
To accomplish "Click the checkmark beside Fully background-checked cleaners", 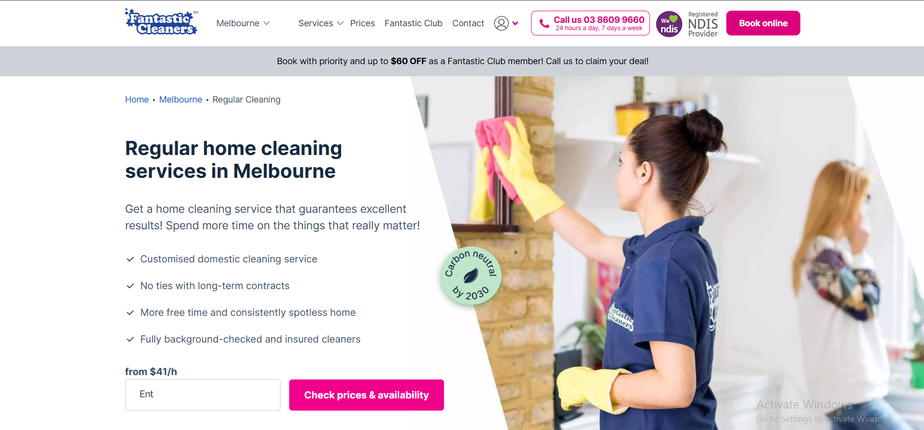I will tap(130, 340).
